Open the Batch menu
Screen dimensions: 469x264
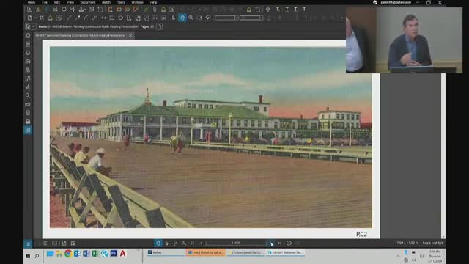click(x=106, y=2)
